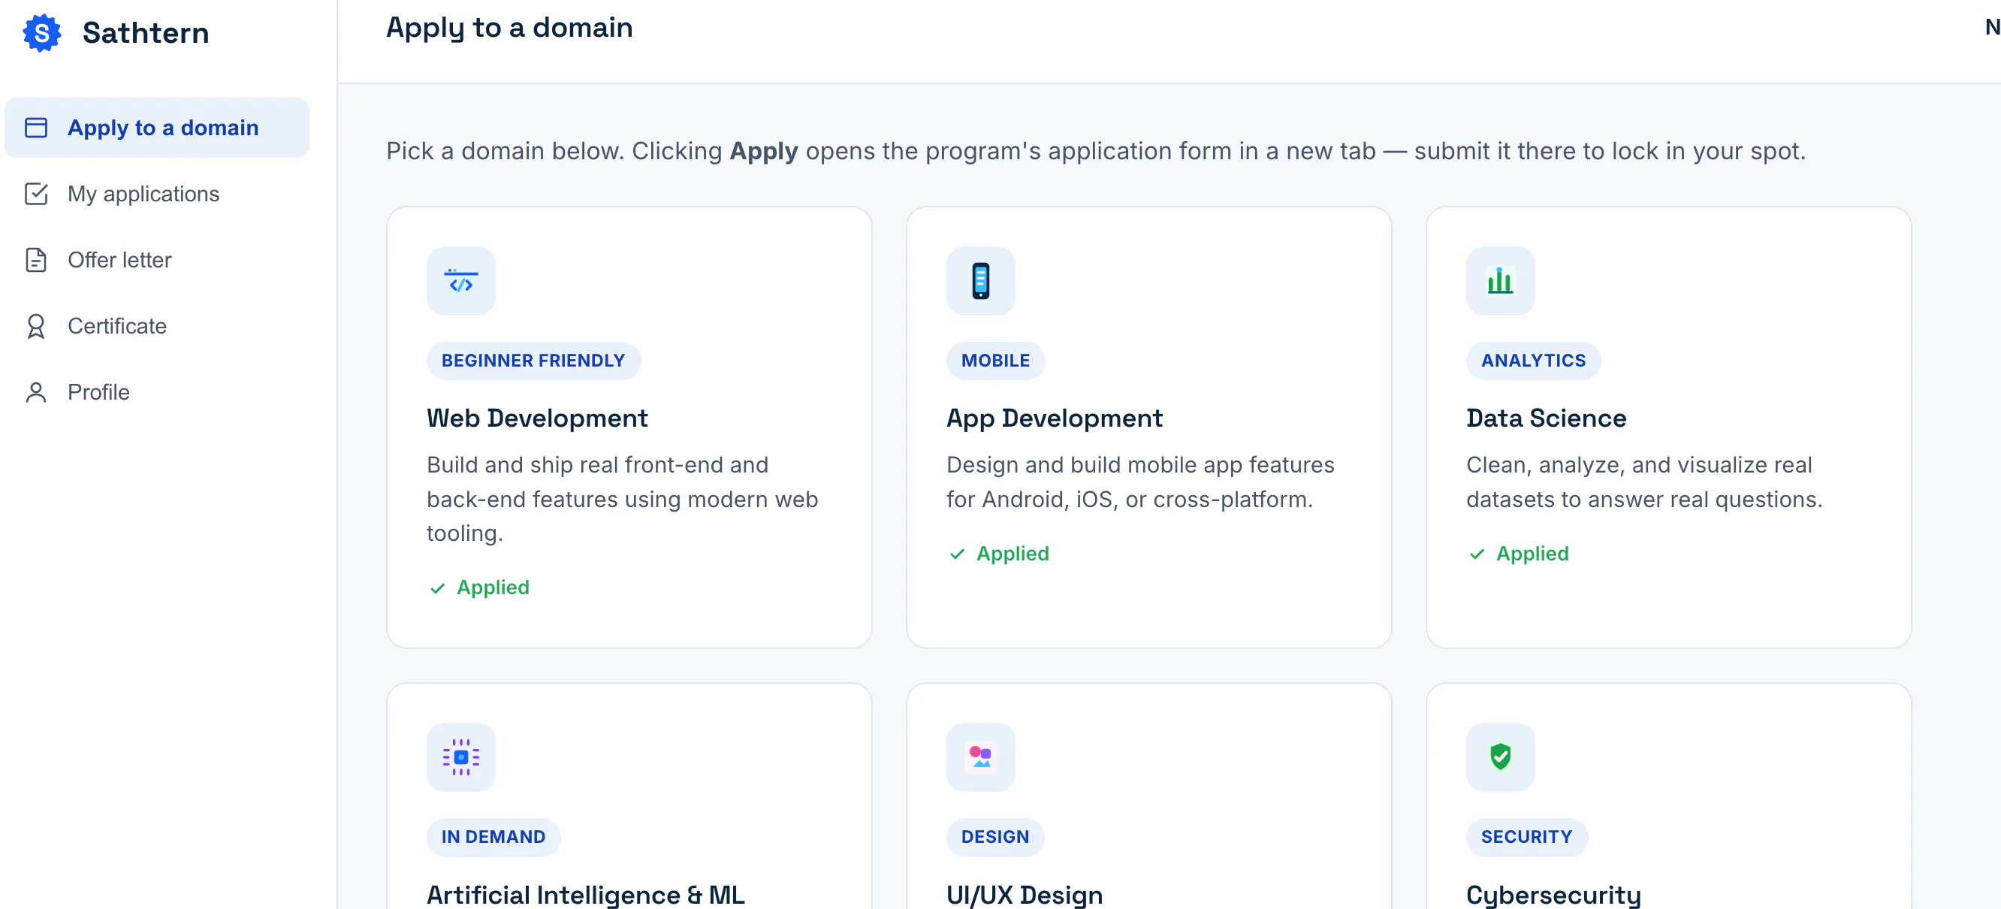The width and height of the screenshot is (2001, 909).
Task: Click the BEGINNER FRIENDLY tag
Action: 533,361
